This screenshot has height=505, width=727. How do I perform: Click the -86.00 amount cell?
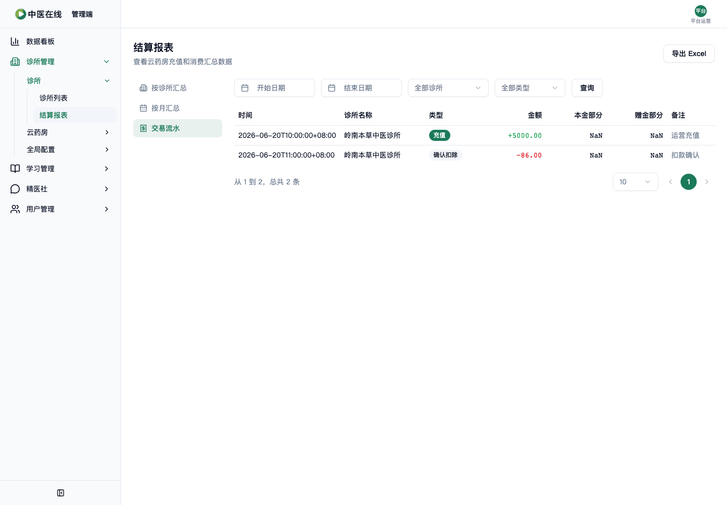[x=529, y=155]
